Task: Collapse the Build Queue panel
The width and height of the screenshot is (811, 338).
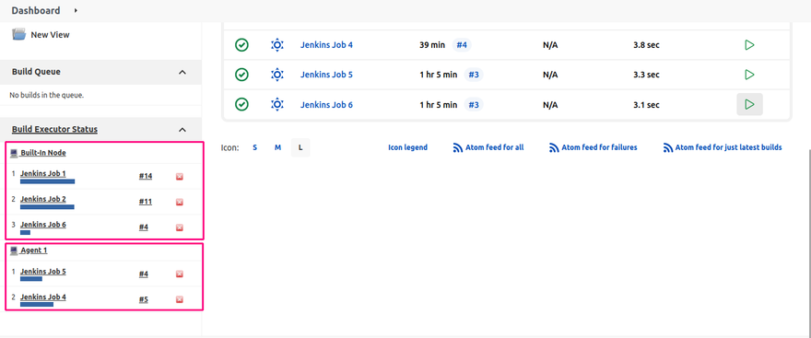Action: tap(182, 73)
